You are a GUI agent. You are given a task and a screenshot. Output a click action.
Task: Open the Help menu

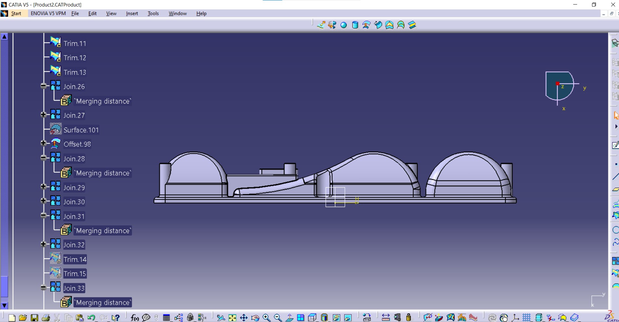[201, 13]
